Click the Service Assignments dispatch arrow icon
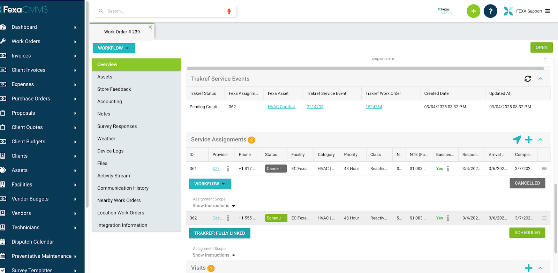The image size is (558, 273). click(517, 139)
